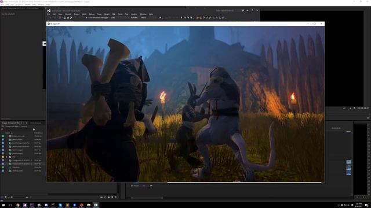
Task: Switch to Visual Studio from the taskbar
Action: pyautogui.click(x=25, y=205)
